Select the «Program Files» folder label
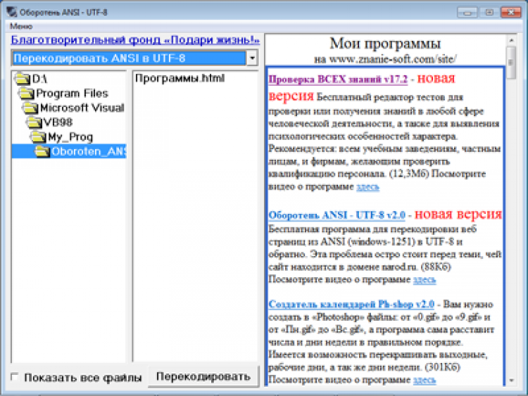Viewport: 528px width, 396px height. point(72,94)
